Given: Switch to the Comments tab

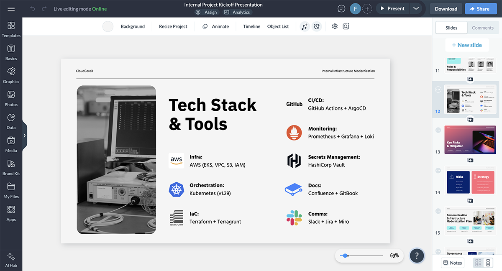Looking at the screenshot, I should tap(482, 28).
